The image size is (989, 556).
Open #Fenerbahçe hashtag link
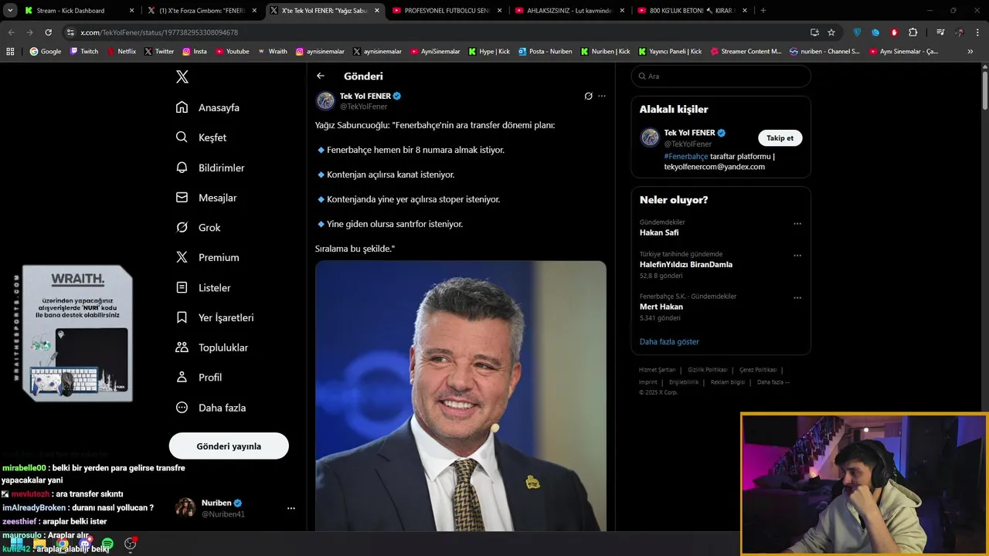pyautogui.click(x=686, y=156)
